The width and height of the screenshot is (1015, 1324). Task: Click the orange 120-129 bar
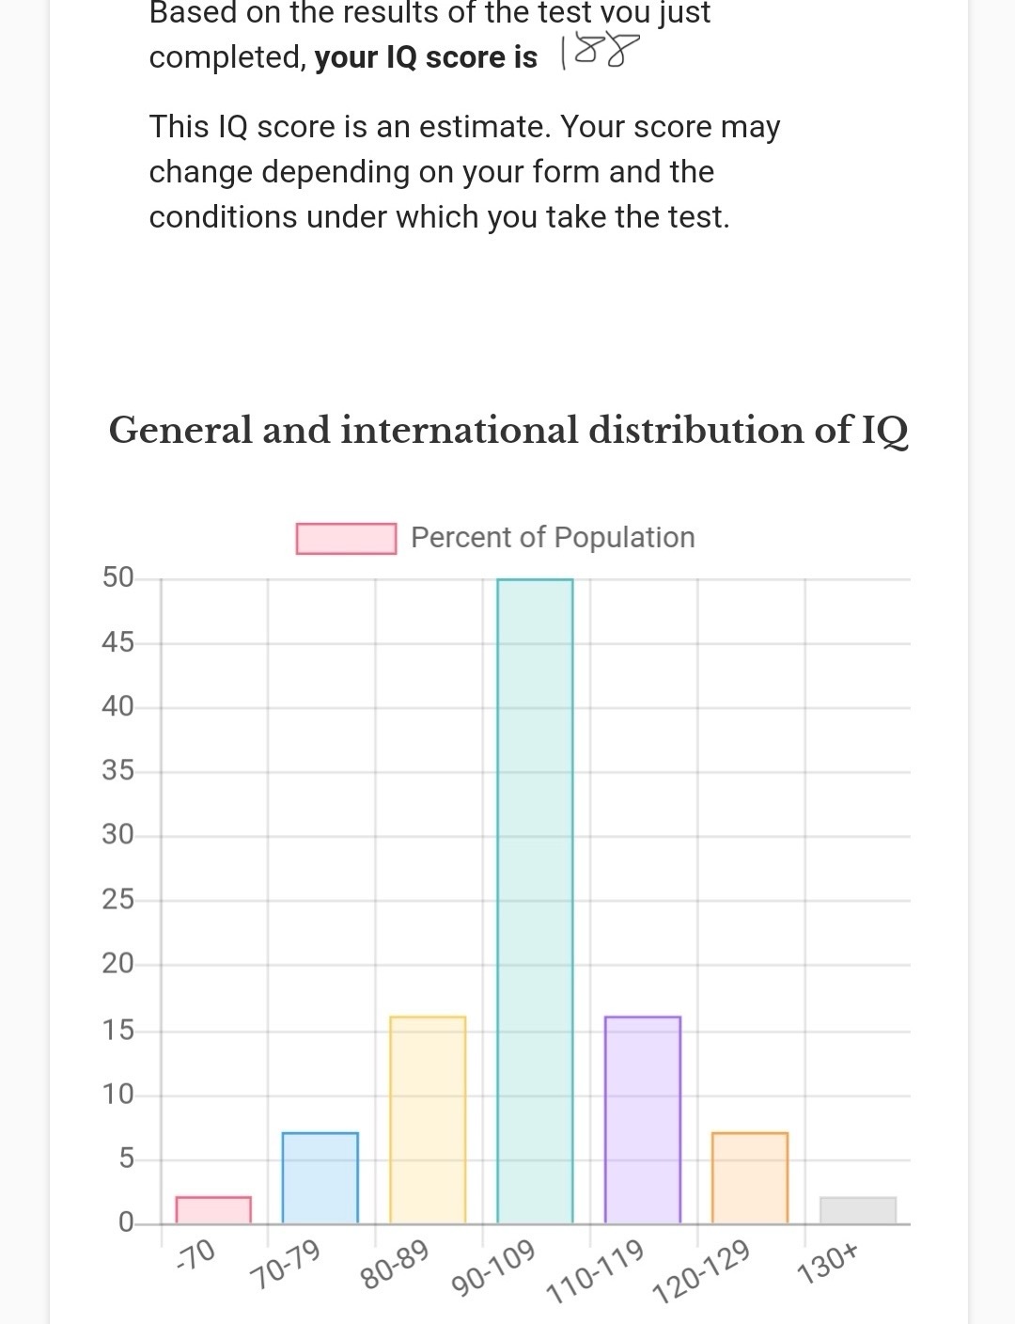coord(750,1177)
